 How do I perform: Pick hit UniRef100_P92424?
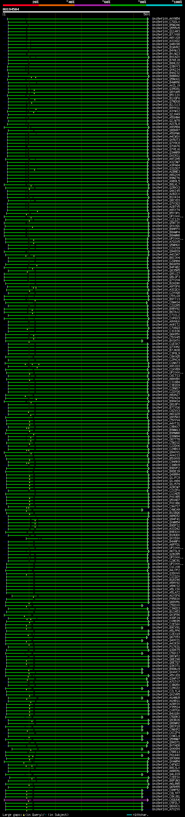pos(166,398)
